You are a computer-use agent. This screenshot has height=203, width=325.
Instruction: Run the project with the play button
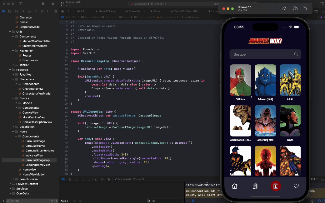(x=53, y=4)
